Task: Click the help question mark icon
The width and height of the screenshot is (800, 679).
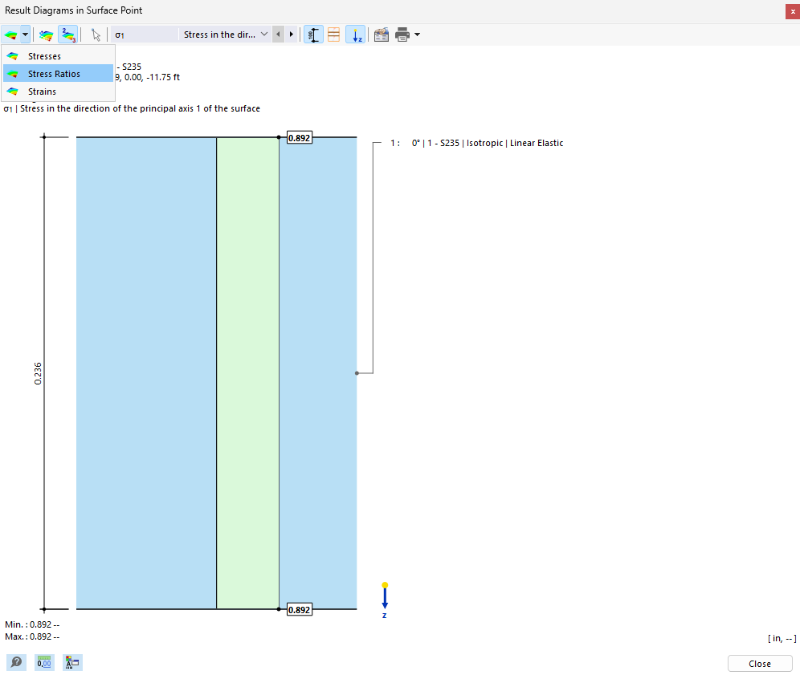Action: click(x=16, y=662)
